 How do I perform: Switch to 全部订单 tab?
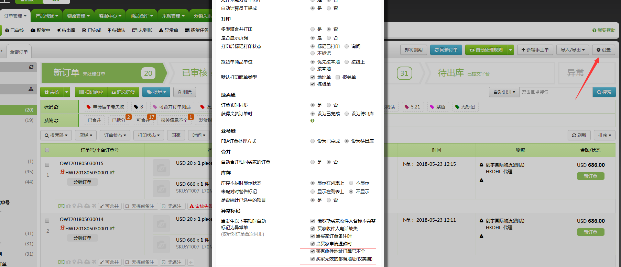[19, 52]
